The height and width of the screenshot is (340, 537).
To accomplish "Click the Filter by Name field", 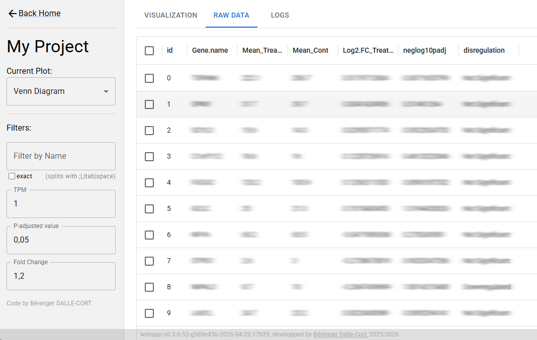I will point(61,156).
